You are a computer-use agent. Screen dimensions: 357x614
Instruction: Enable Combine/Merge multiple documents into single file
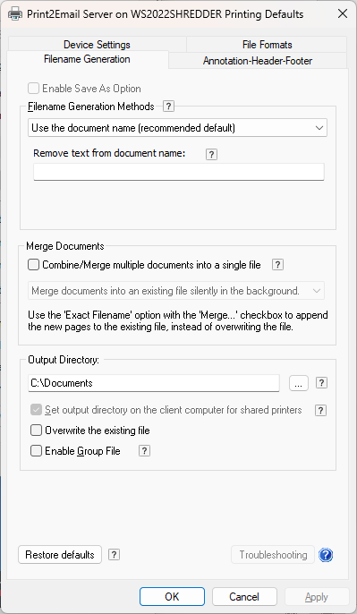pos(34,265)
